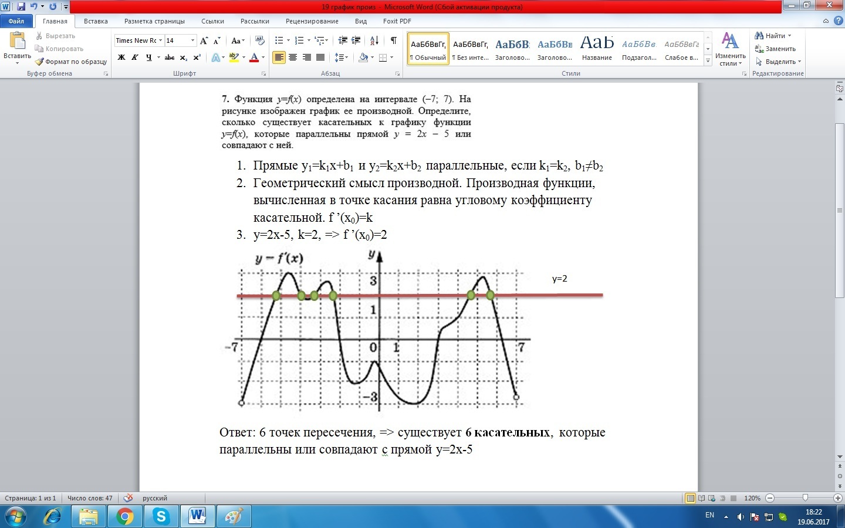This screenshot has height=528, width=845.
Task: Switch to the Рецензирование tab
Action: coord(312,21)
